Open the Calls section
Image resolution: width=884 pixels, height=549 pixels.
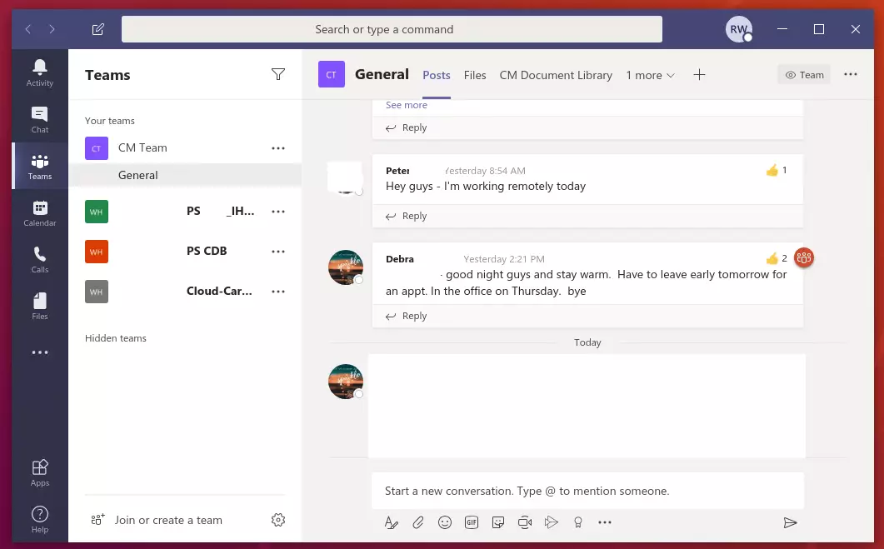39,261
